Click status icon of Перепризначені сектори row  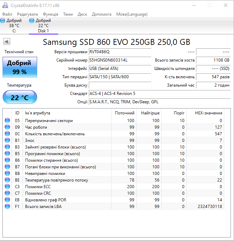[7, 120]
